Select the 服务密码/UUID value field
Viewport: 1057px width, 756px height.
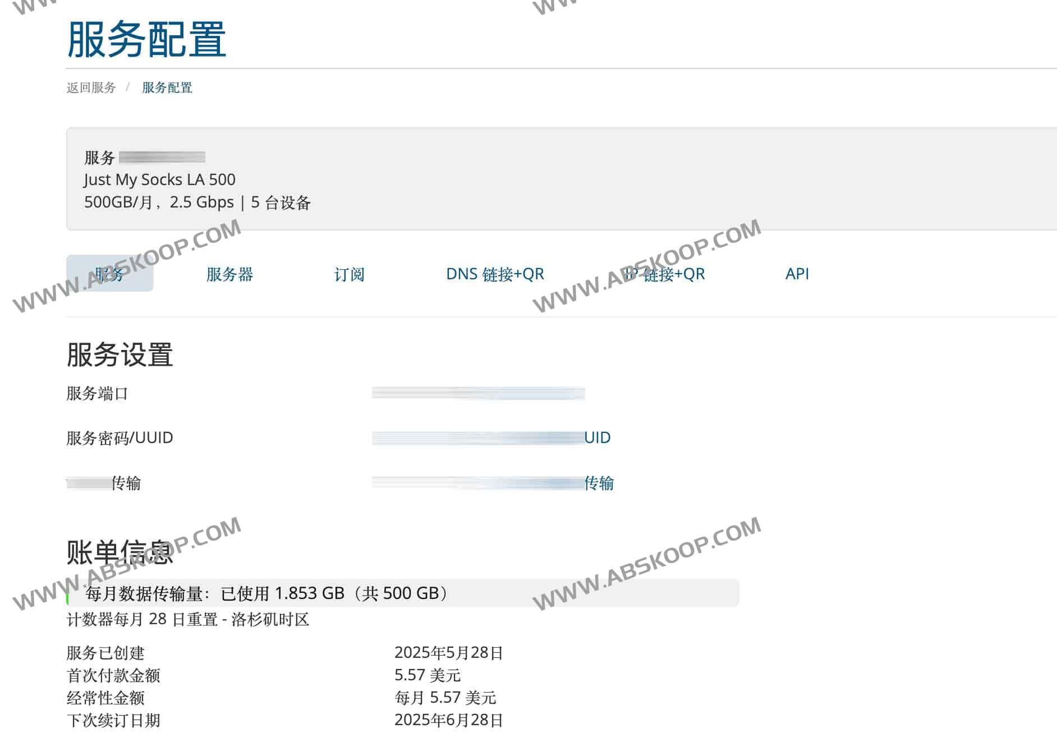477,437
